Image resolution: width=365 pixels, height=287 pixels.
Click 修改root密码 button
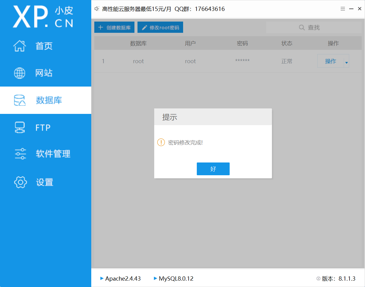(160, 27)
